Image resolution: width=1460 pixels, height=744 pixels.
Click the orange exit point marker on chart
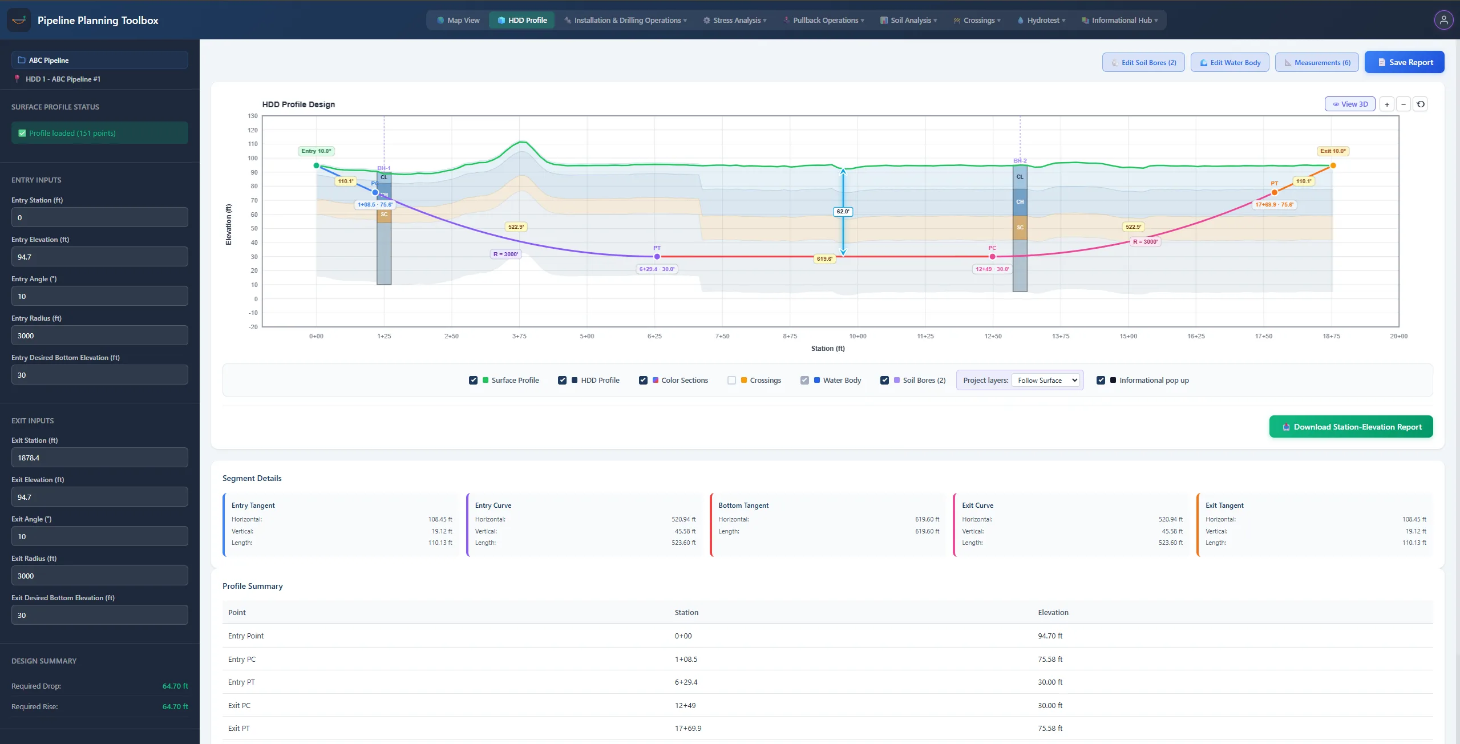pos(1333,165)
